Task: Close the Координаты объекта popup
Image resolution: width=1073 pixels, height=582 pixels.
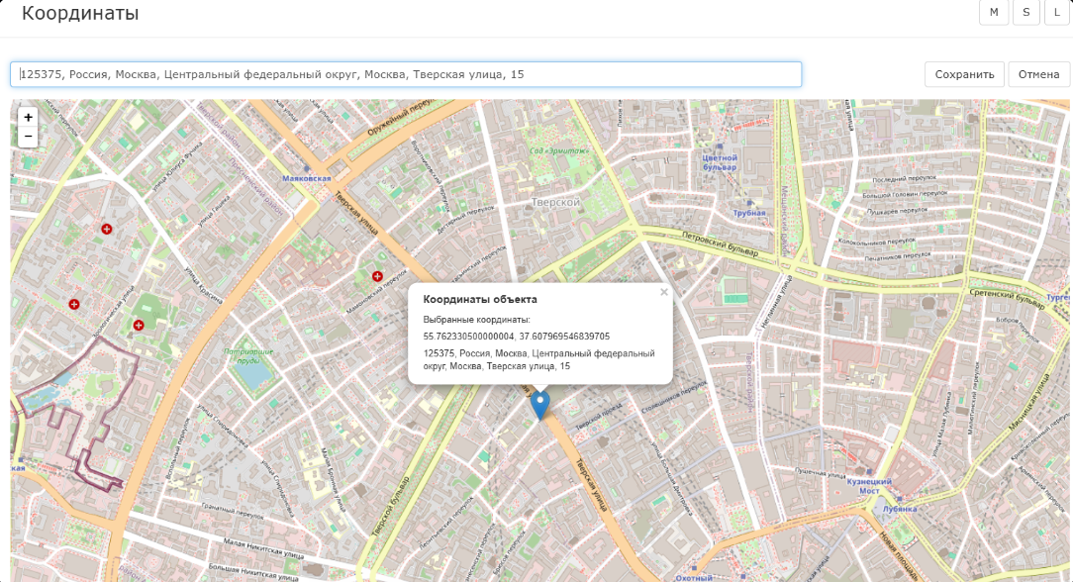Action: [664, 292]
